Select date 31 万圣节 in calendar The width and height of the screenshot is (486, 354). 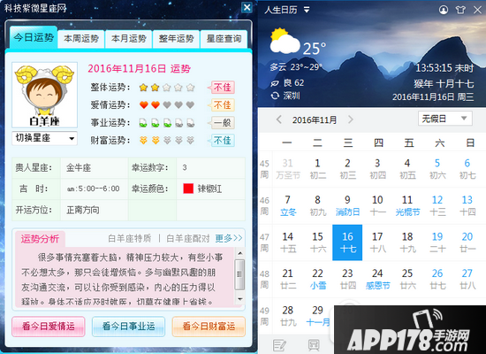pyautogui.click(x=288, y=169)
